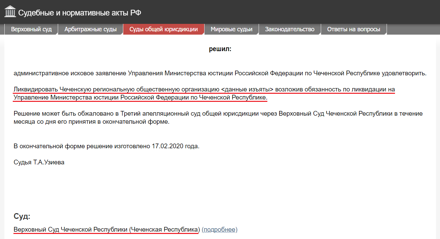
Task: Click the underlined Управление Министерства юстиции line
Action: (140, 97)
